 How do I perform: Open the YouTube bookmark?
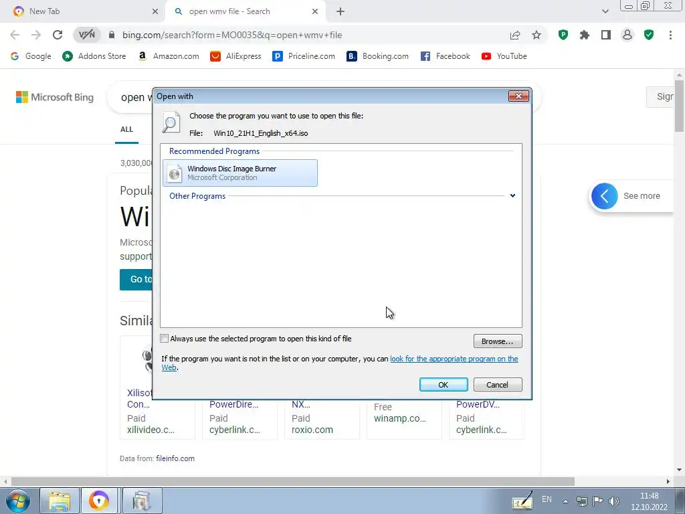point(504,56)
